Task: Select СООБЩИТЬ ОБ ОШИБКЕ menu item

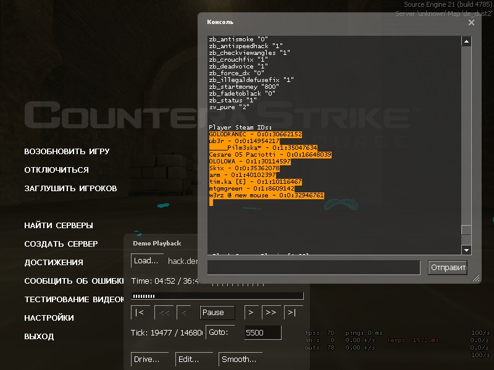Action: click(x=74, y=281)
